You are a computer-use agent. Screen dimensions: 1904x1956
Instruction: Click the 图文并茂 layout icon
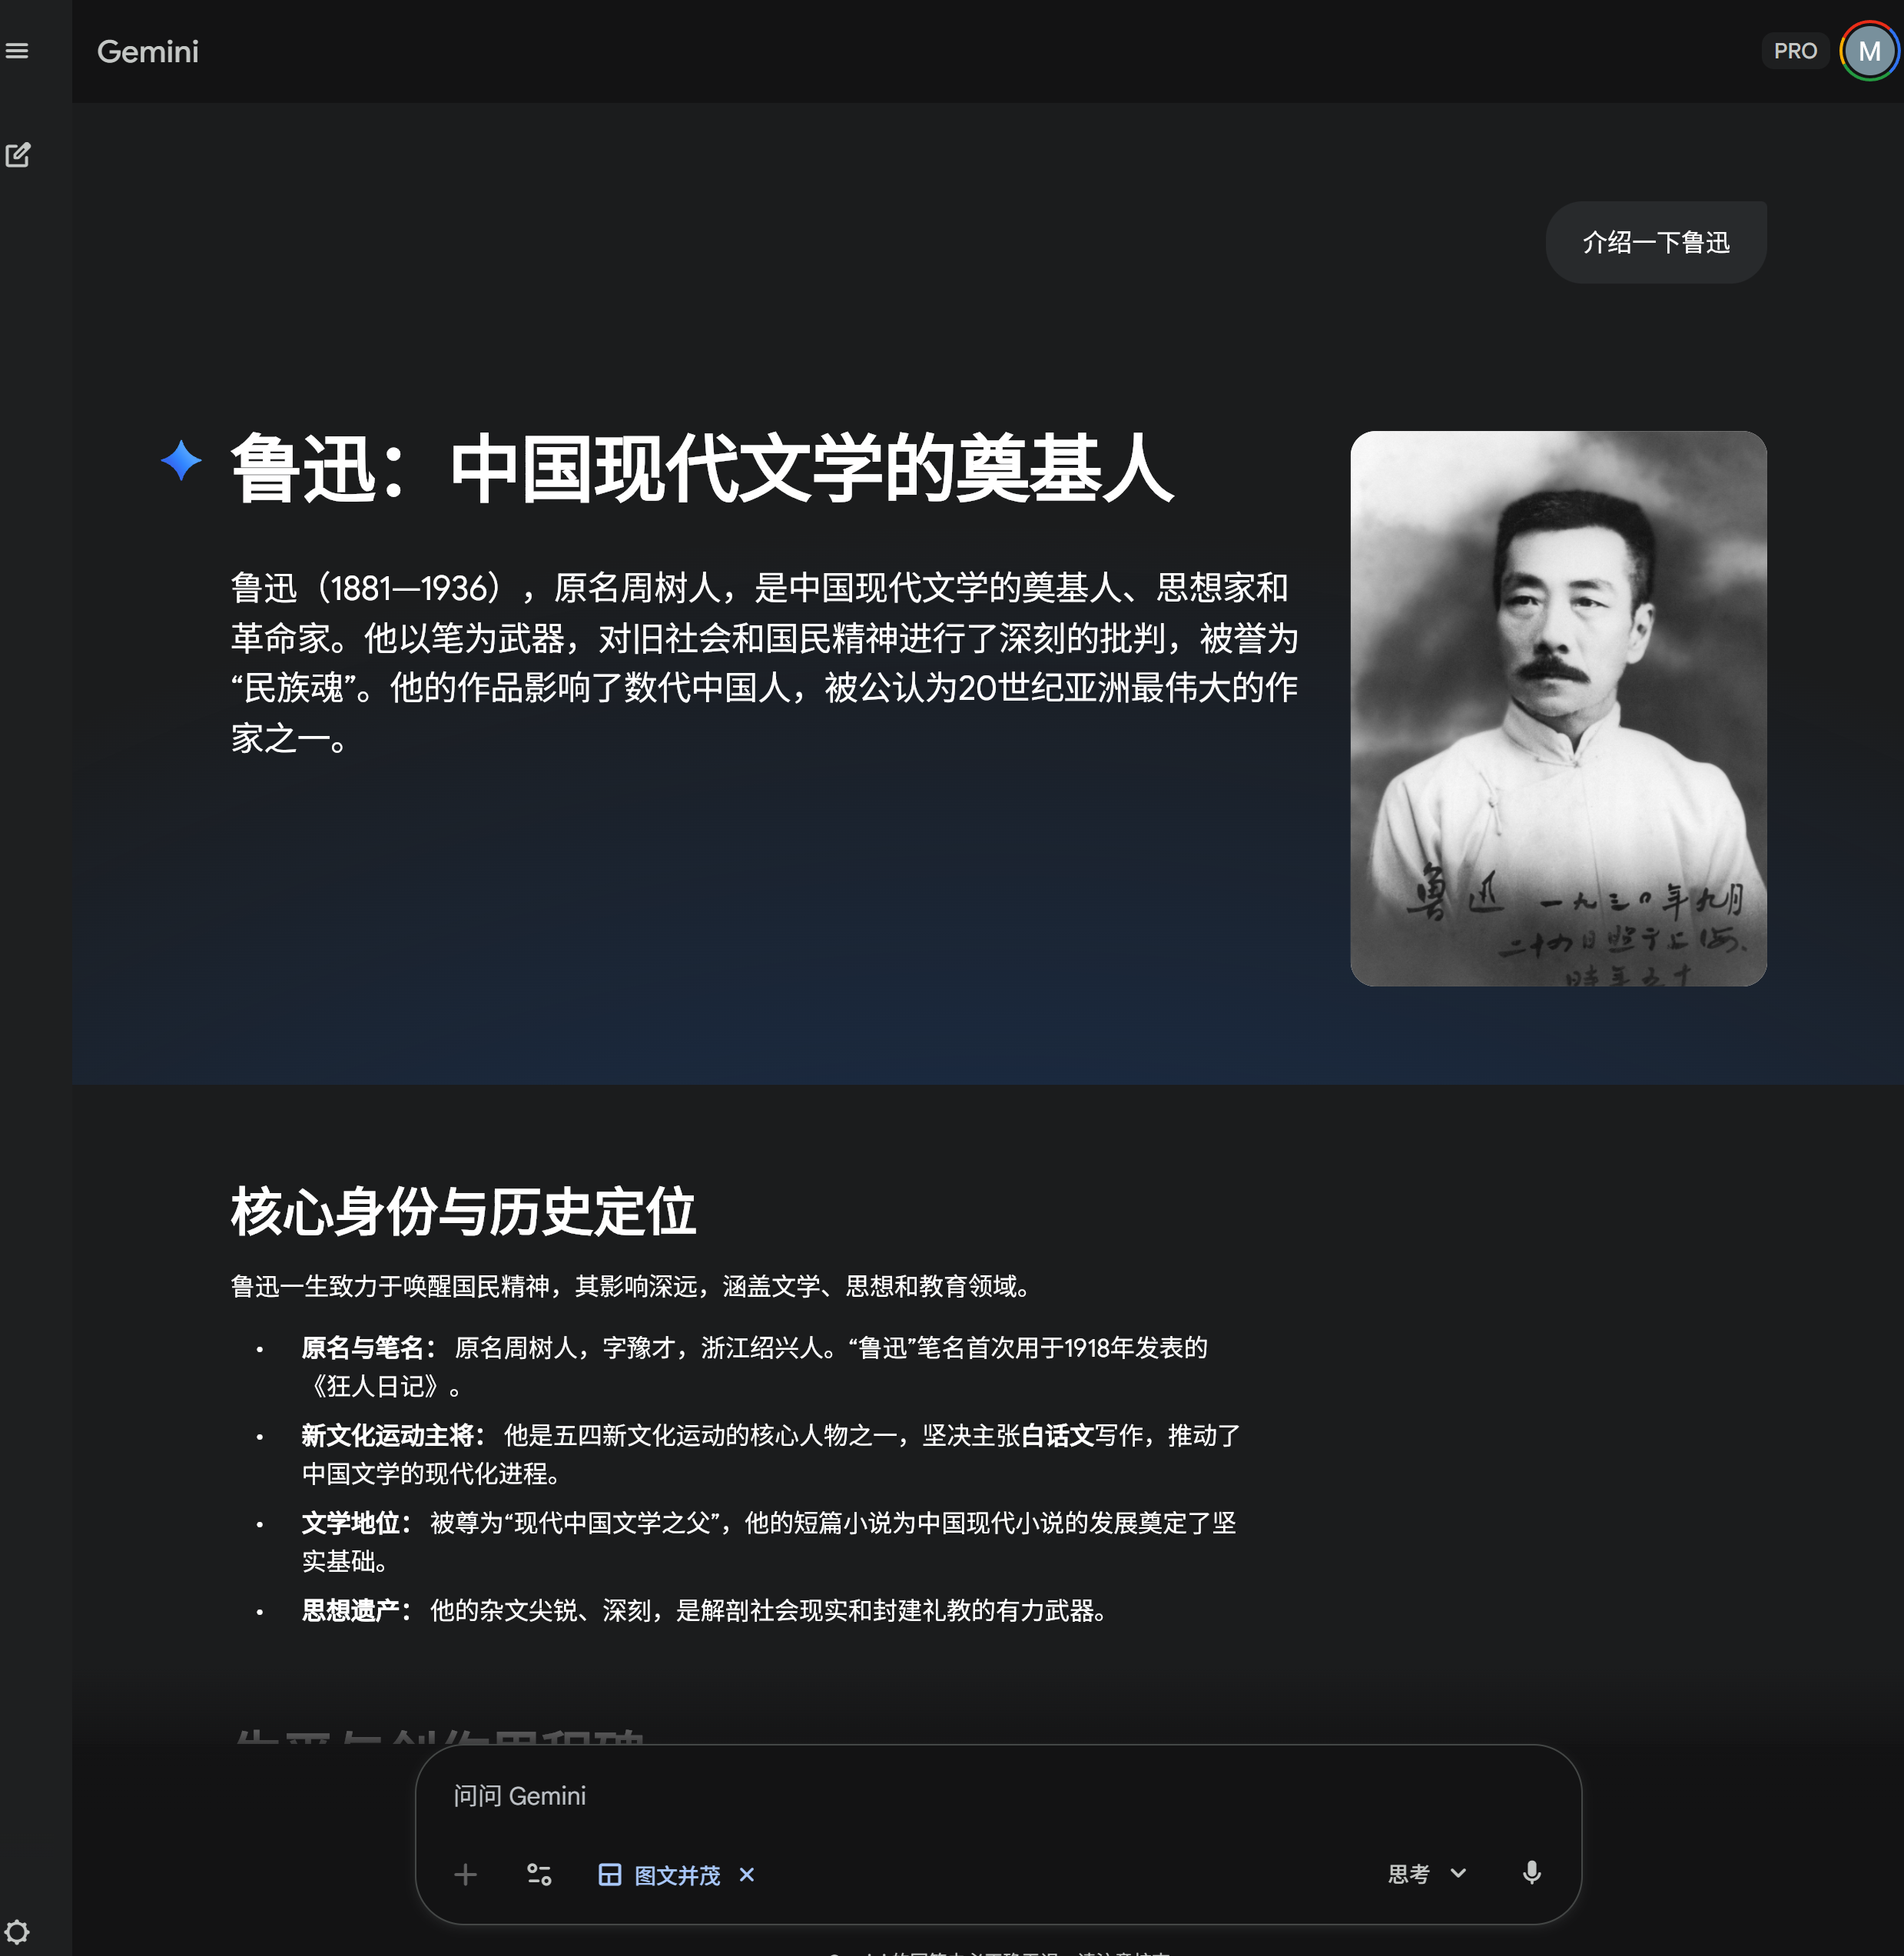609,1874
